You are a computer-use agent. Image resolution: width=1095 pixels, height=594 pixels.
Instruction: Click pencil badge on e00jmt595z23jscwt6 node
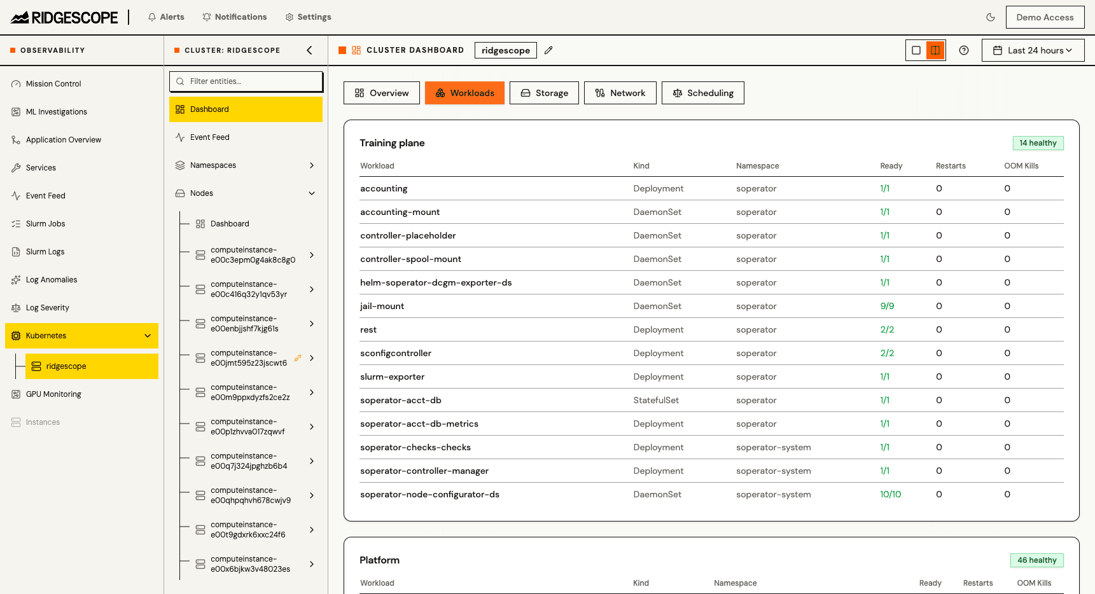tap(298, 358)
